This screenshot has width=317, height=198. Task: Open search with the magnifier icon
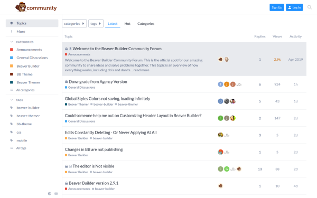coord(309,7)
